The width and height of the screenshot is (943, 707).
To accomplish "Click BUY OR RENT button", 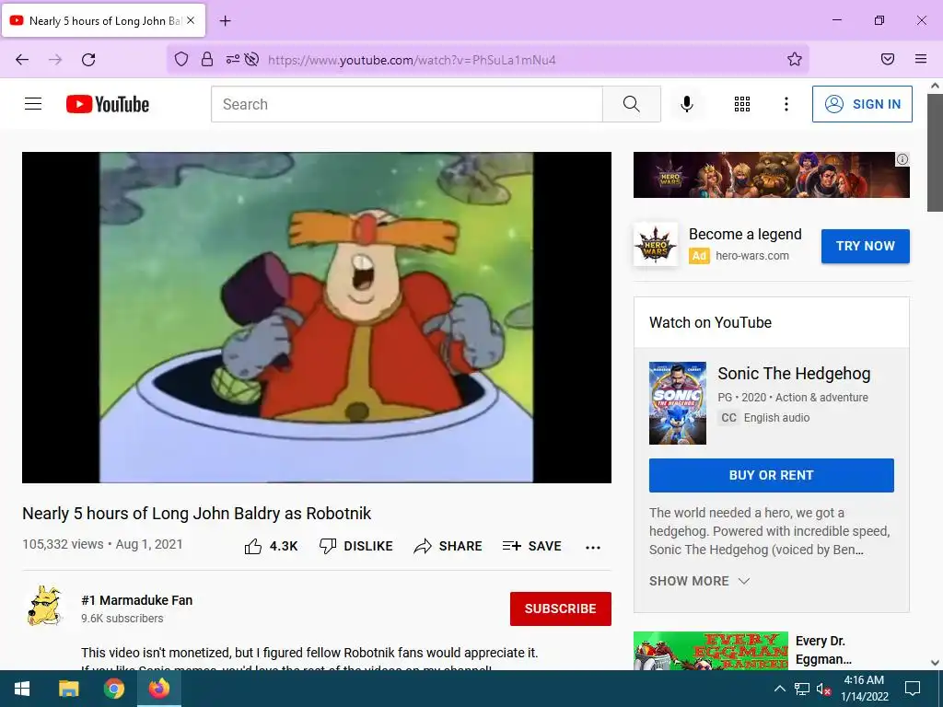I will click(772, 475).
